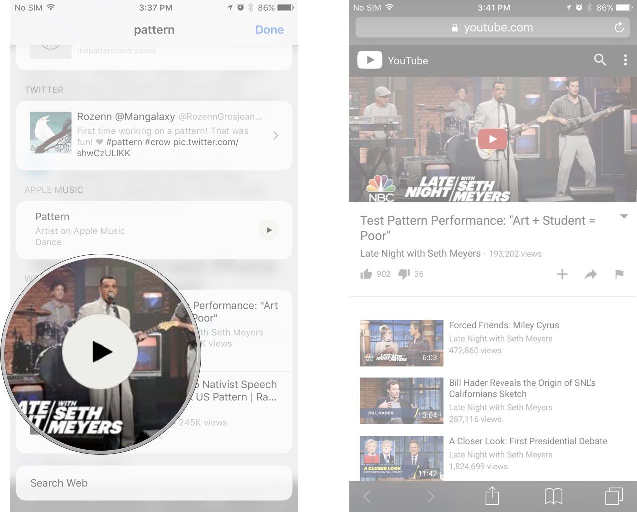Tap alarm clock icon in right status bar
637x512 pixels.
[579, 8]
